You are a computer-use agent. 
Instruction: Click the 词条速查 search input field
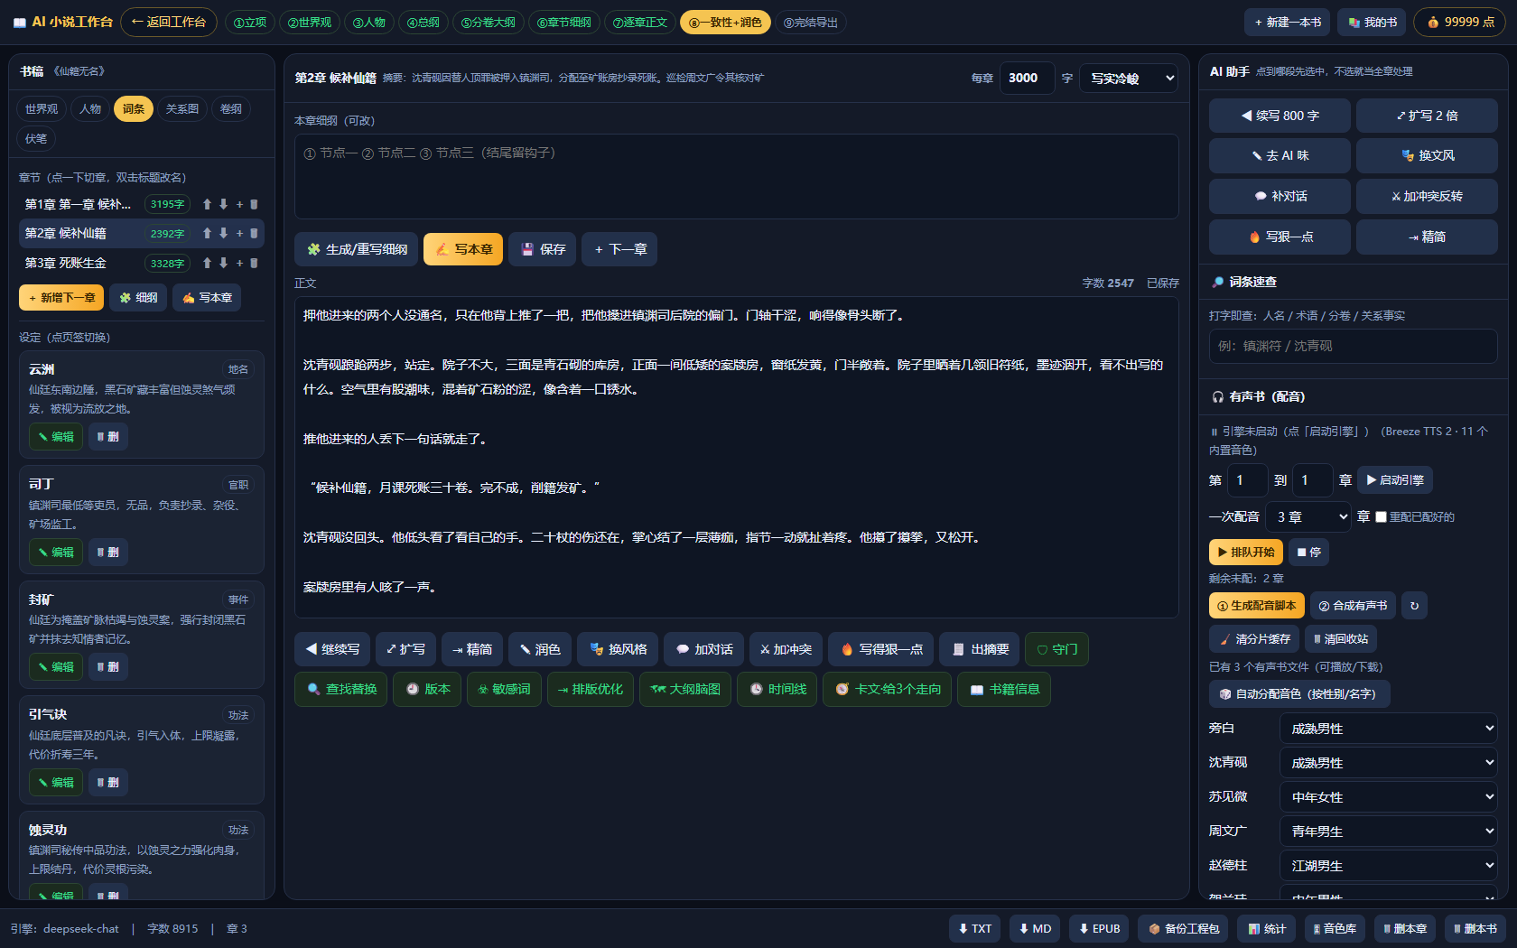[x=1353, y=346]
